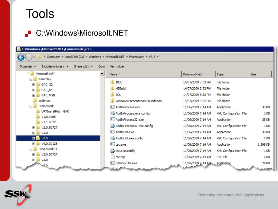Select the authman folder in tree
278x209 pixels.
click(x=45, y=101)
